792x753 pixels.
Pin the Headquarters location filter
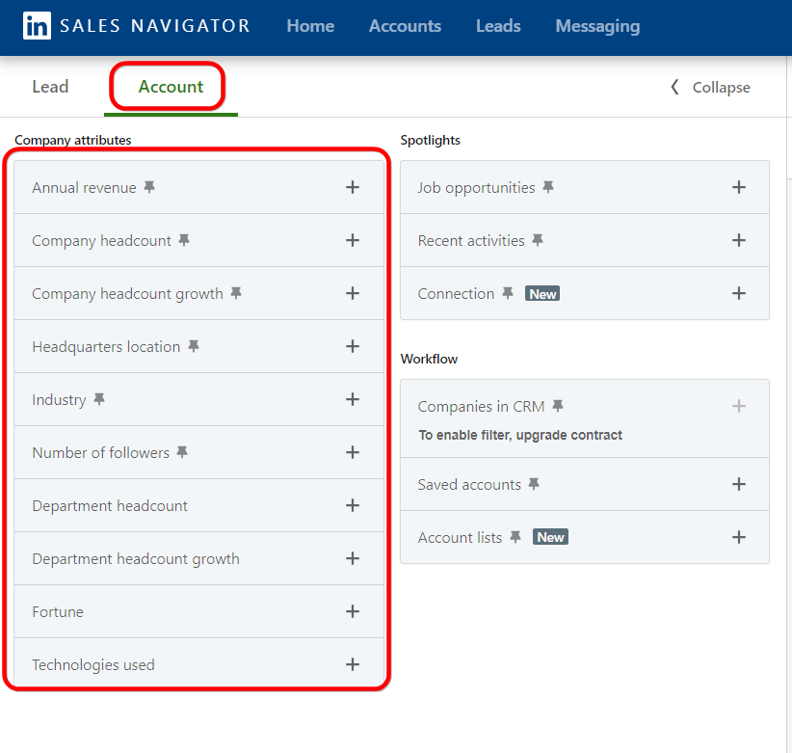pos(193,346)
